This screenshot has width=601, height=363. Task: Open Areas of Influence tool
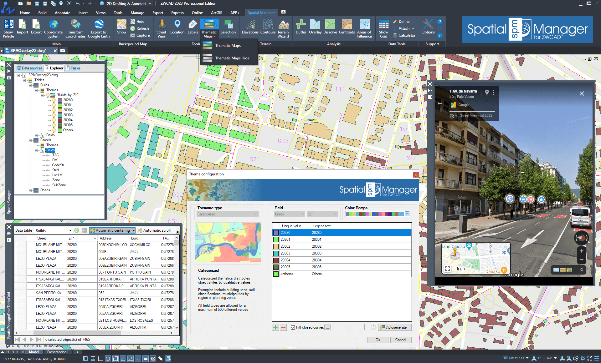[x=364, y=28]
